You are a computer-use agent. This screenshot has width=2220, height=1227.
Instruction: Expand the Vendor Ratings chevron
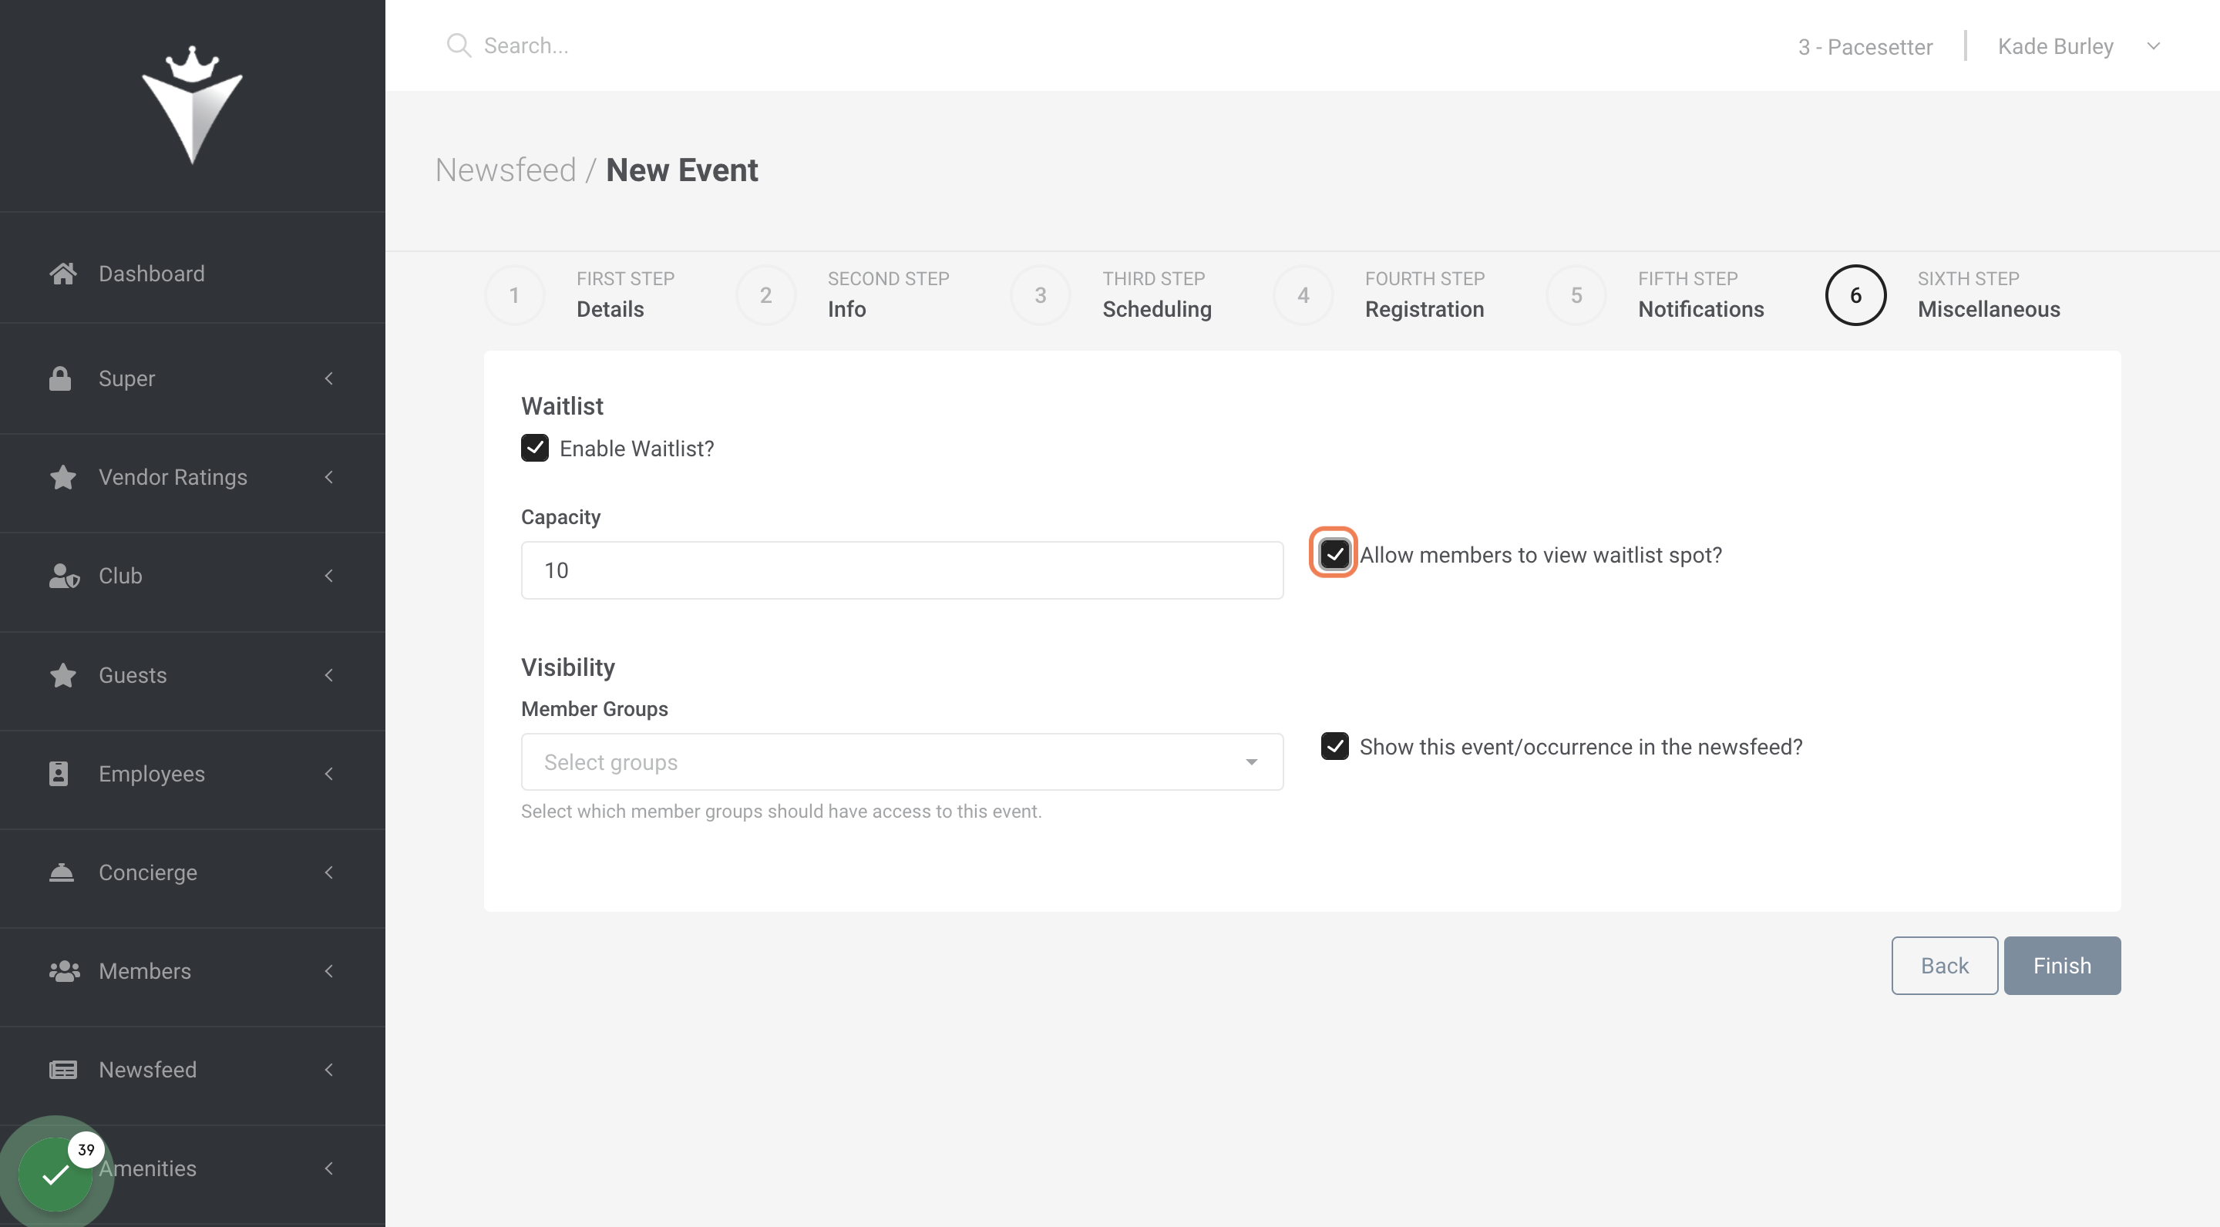coord(328,476)
